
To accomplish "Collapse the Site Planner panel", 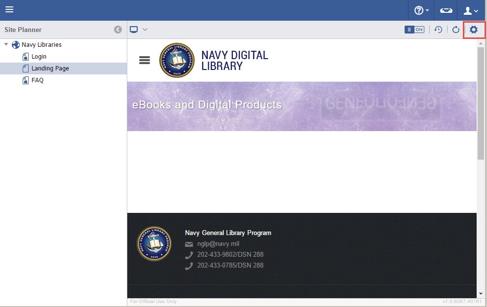I will [118, 30].
